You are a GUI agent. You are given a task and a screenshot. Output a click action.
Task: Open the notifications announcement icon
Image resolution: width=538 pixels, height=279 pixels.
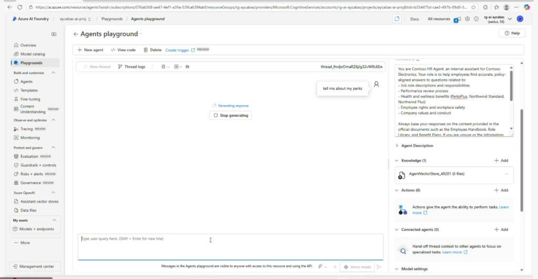click(457, 19)
